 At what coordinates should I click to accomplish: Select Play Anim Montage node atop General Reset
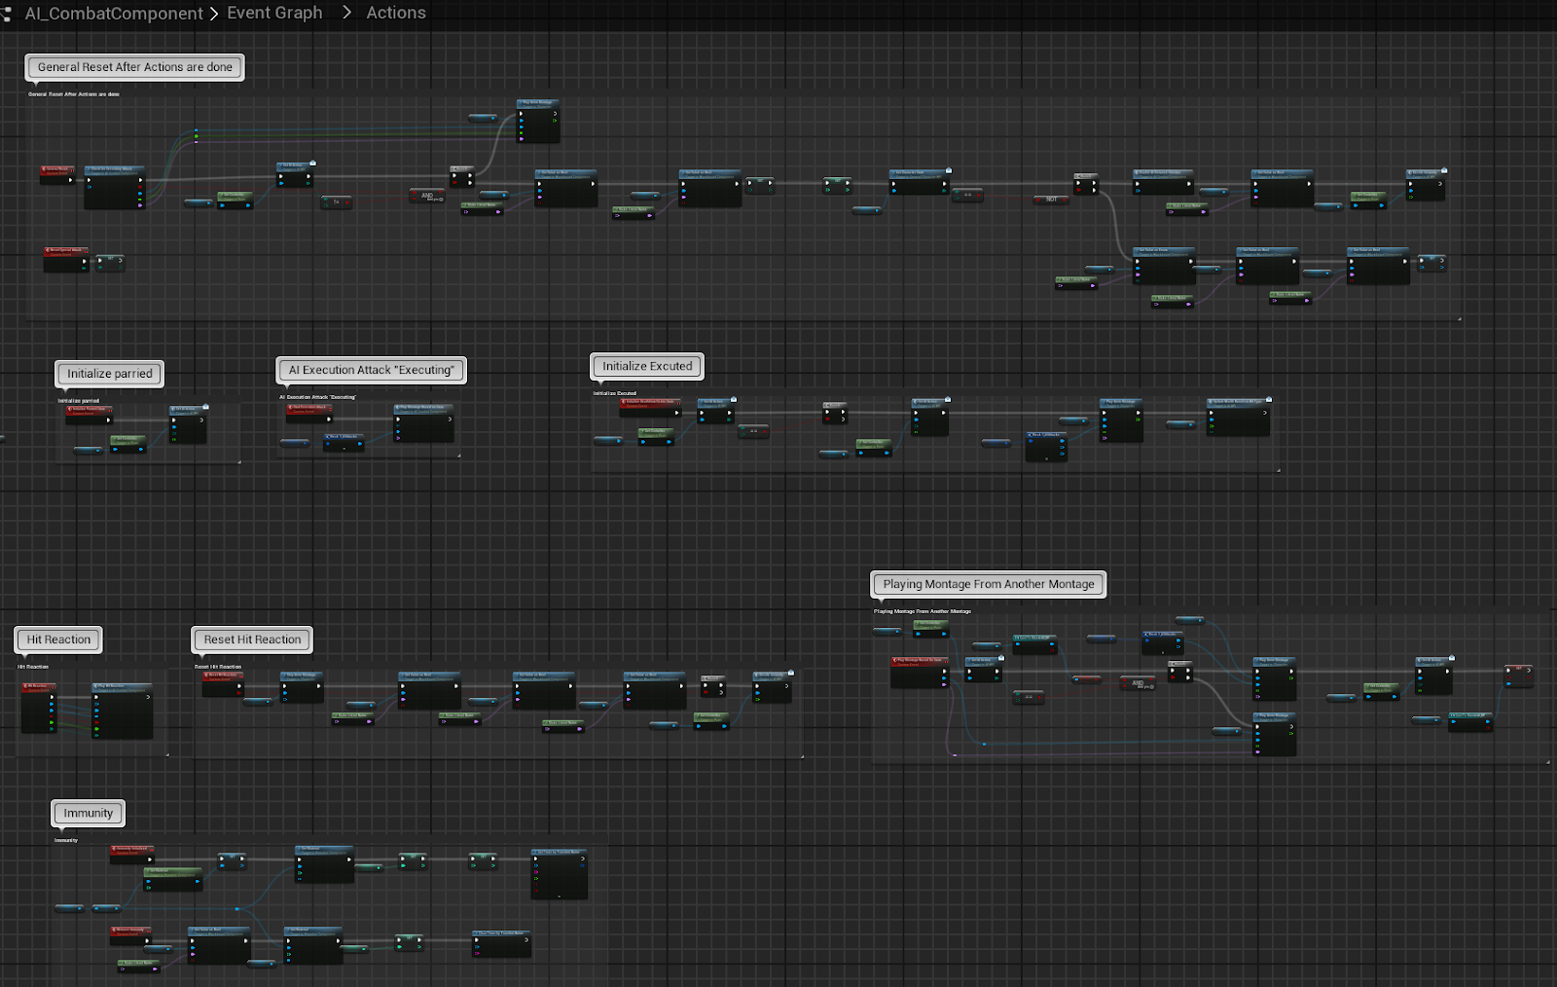pos(538,121)
